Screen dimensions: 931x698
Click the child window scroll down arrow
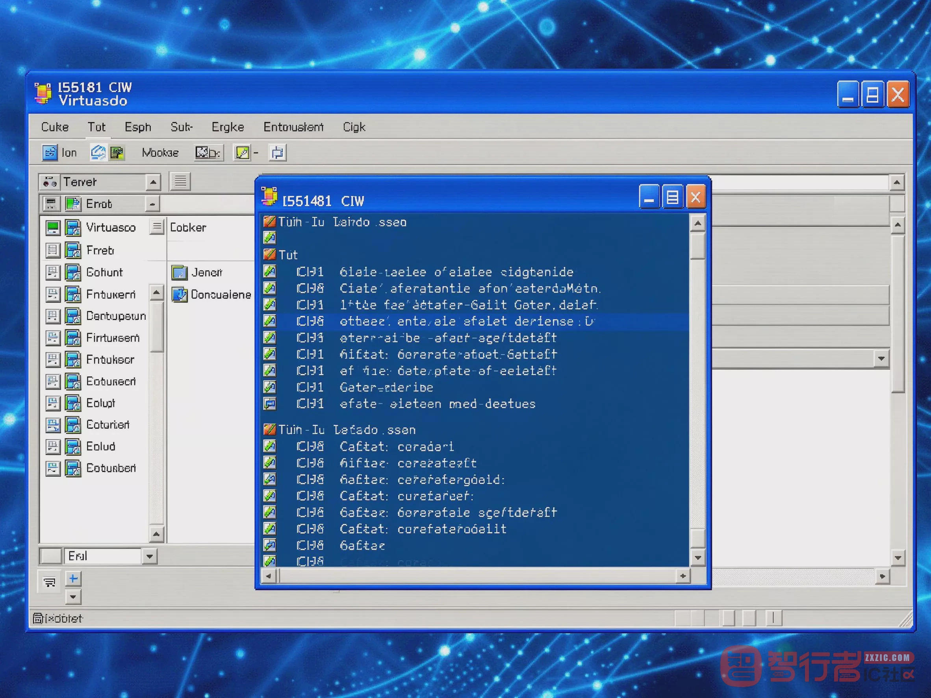pos(698,557)
